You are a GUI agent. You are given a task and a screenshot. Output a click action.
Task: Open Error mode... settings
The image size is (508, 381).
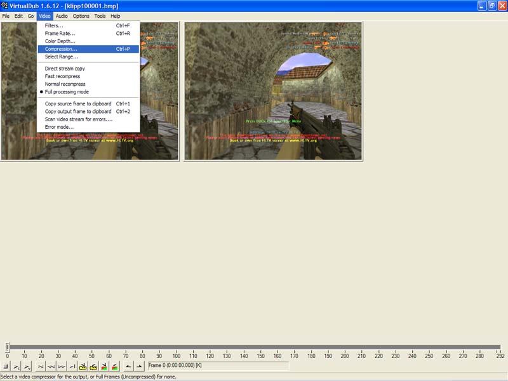(88, 127)
